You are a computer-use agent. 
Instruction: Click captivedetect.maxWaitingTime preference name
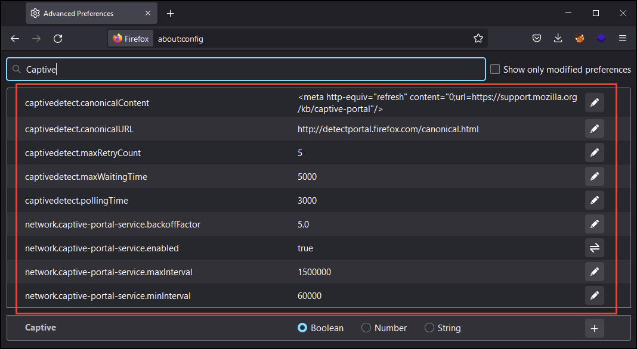[x=86, y=177]
